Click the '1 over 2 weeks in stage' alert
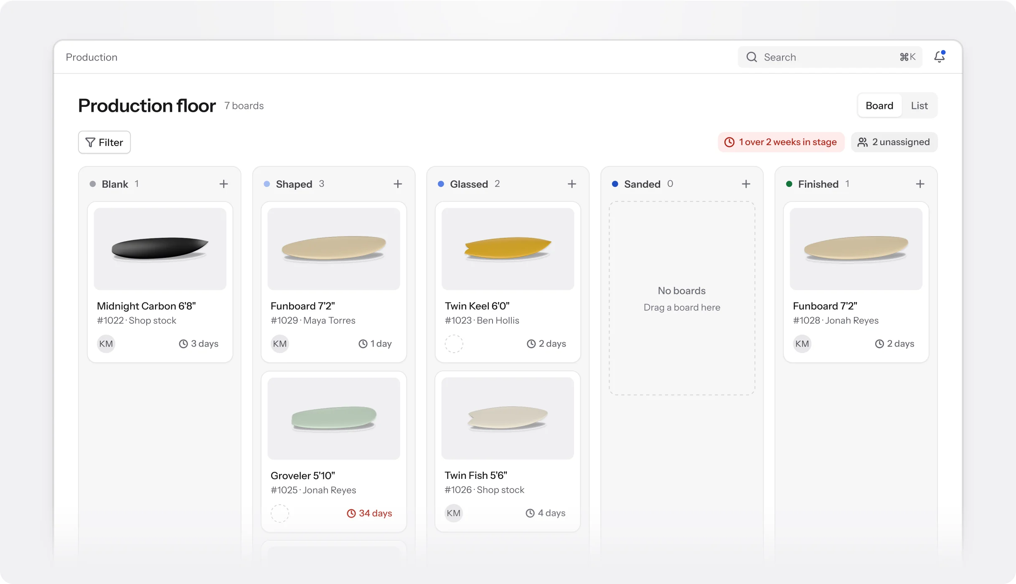Viewport: 1016px width, 584px height. 781,142
